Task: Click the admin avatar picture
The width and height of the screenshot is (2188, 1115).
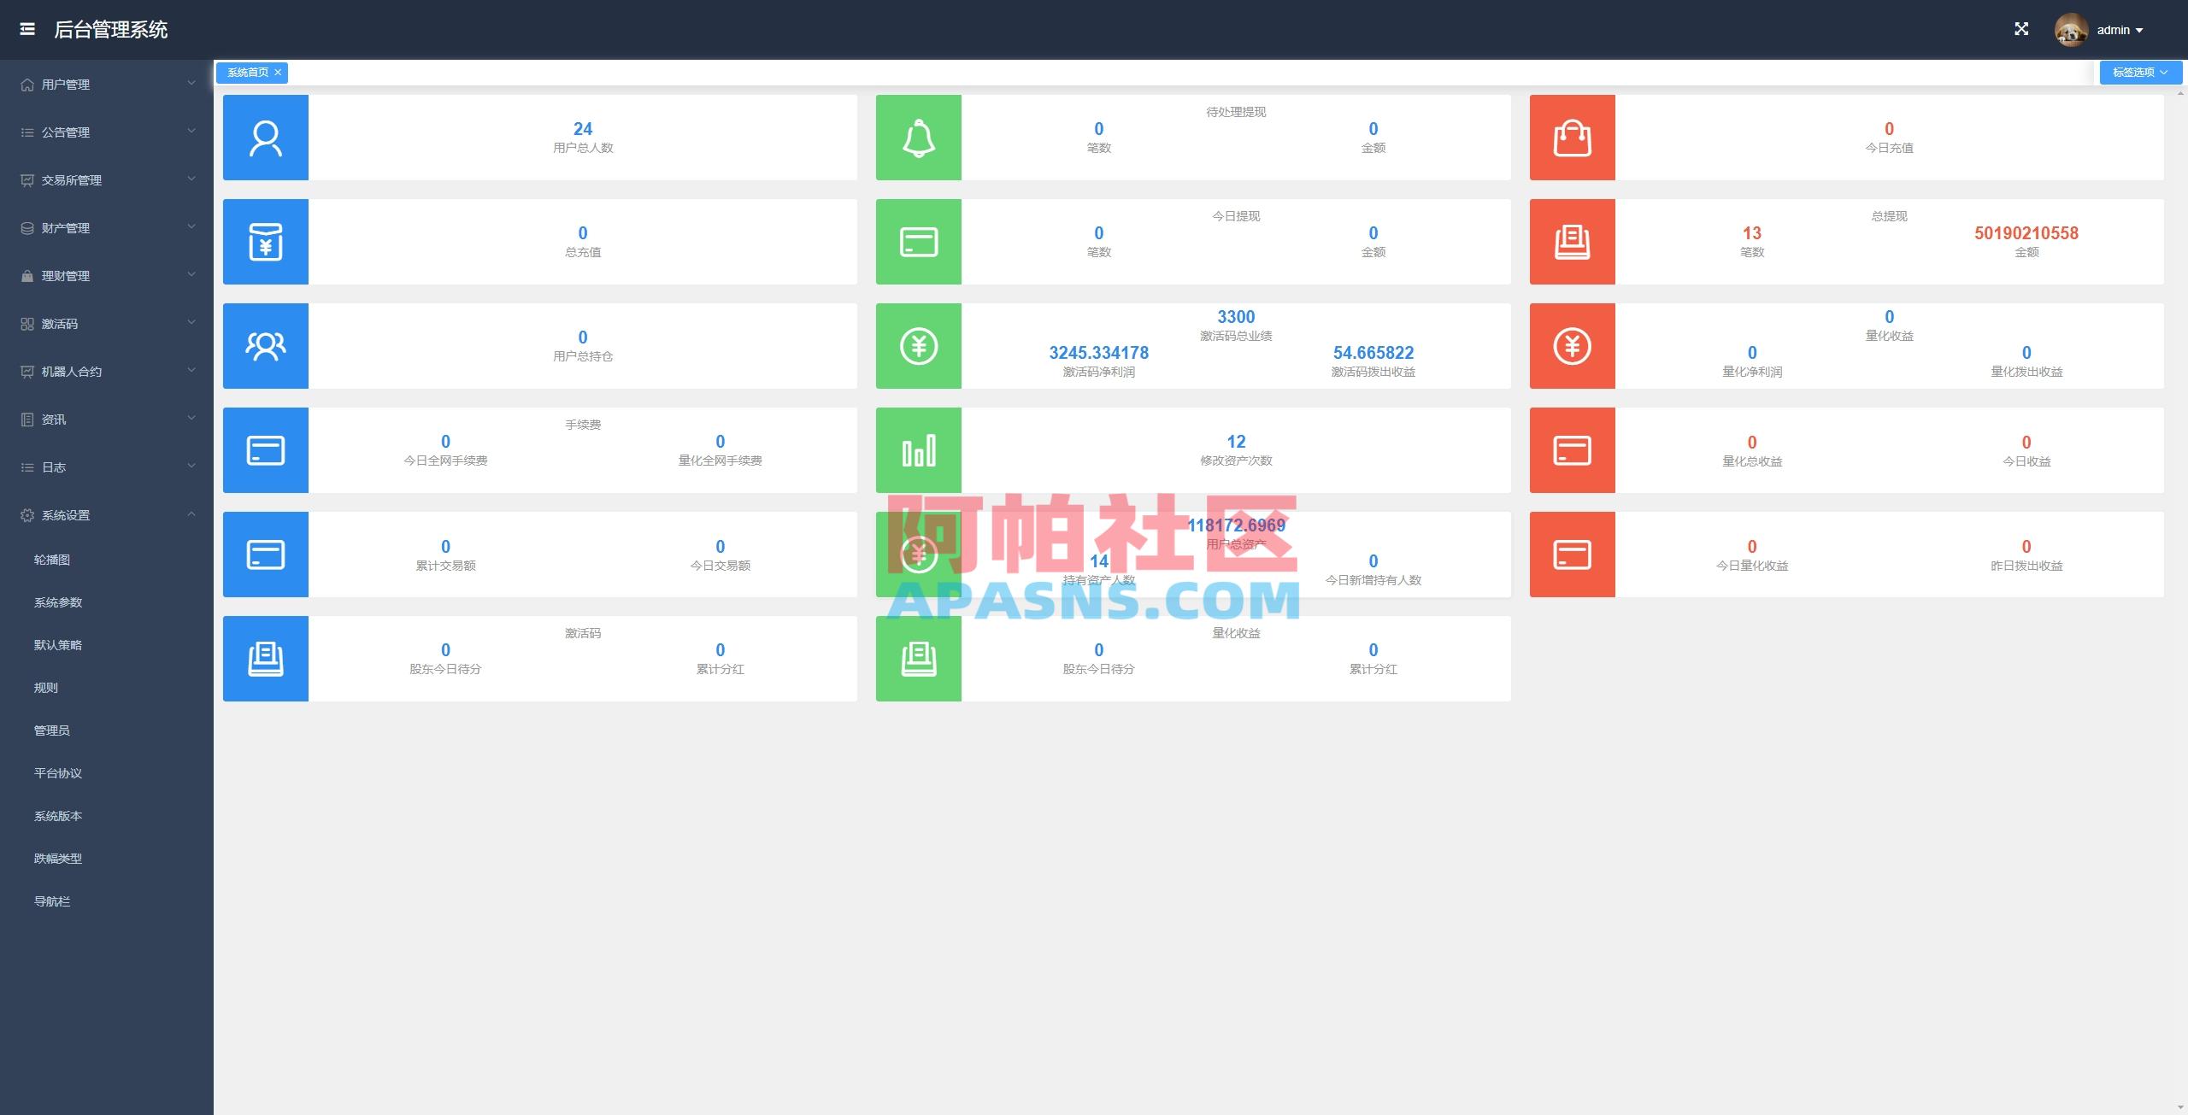Action: [2071, 30]
